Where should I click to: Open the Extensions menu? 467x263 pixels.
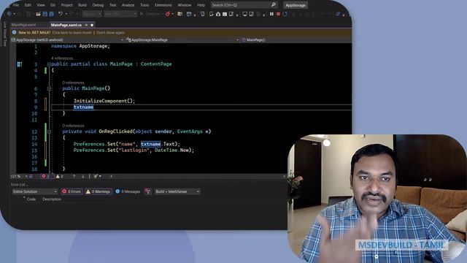pyautogui.click(x=163, y=5)
